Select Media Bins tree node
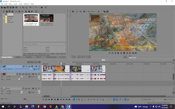 [11, 16]
